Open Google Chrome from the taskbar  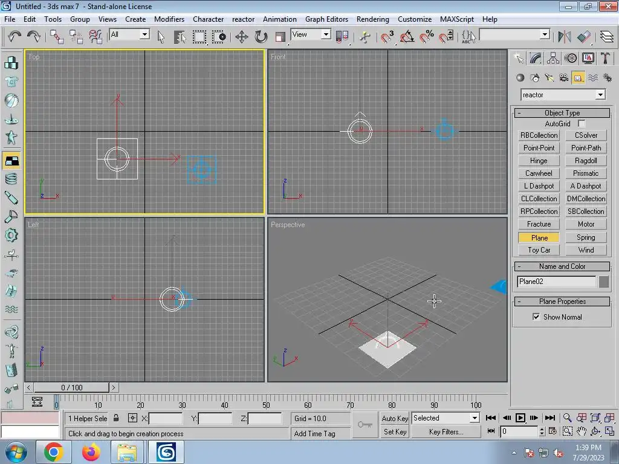pyautogui.click(x=53, y=452)
